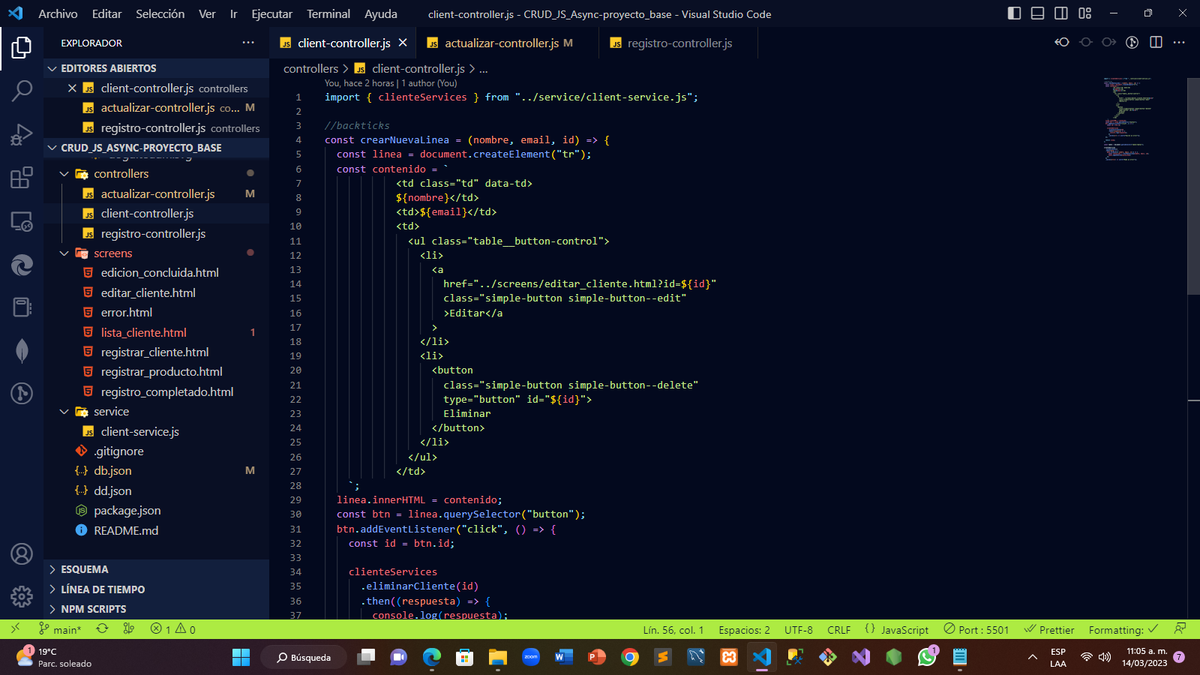This screenshot has width=1200, height=675.
Task: Open WhatsApp from the taskbar
Action: (927, 657)
